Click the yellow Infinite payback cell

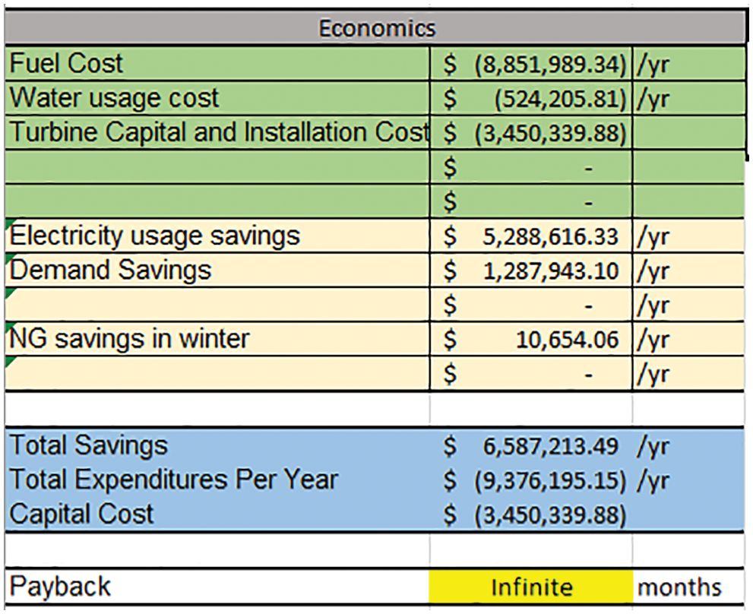click(531, 587)
